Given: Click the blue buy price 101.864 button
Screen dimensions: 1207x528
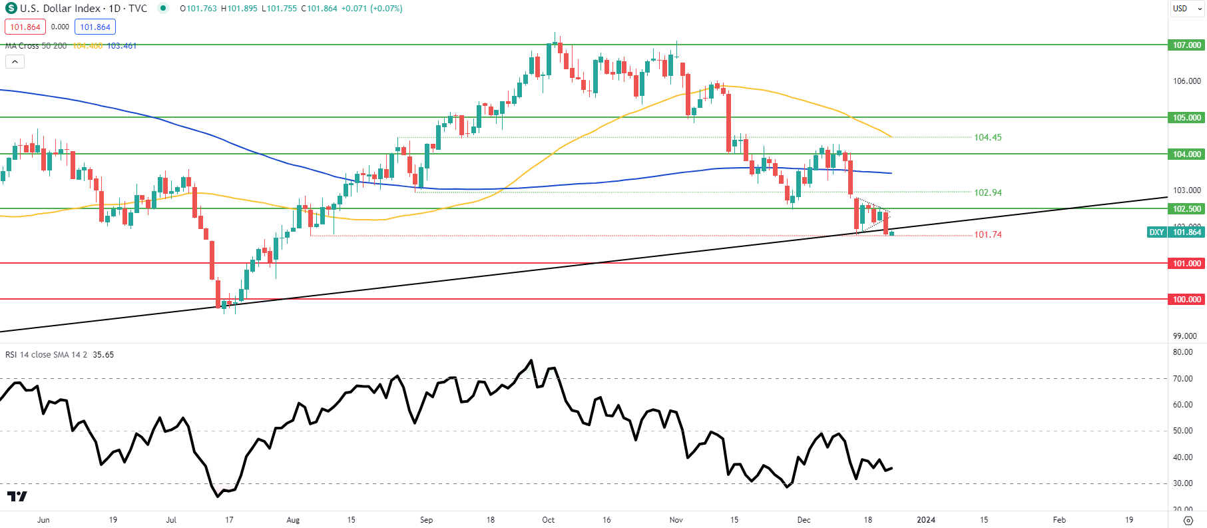Looking at the screenshot, I should (x=95, y=27).
